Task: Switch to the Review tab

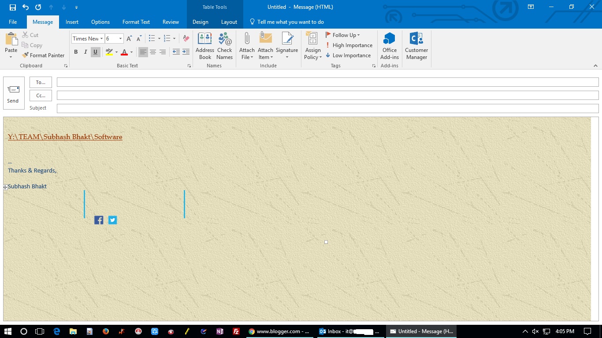Action: coord(171,22)
